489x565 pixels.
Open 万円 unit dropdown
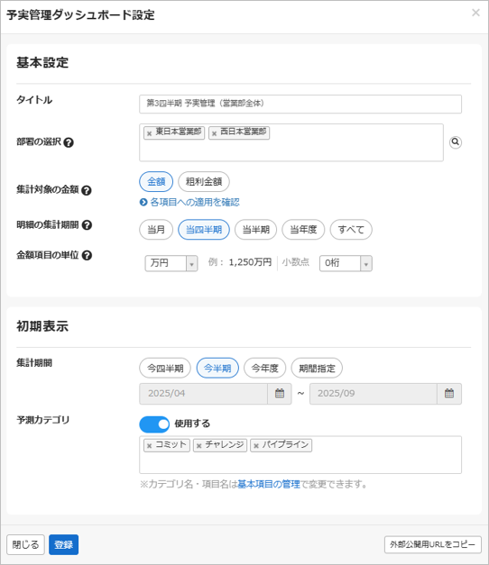click(171, 263)
